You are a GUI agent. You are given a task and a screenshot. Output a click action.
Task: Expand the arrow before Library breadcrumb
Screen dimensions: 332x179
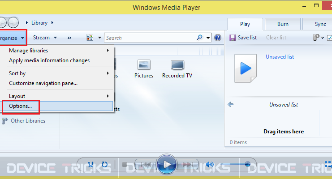27,22
